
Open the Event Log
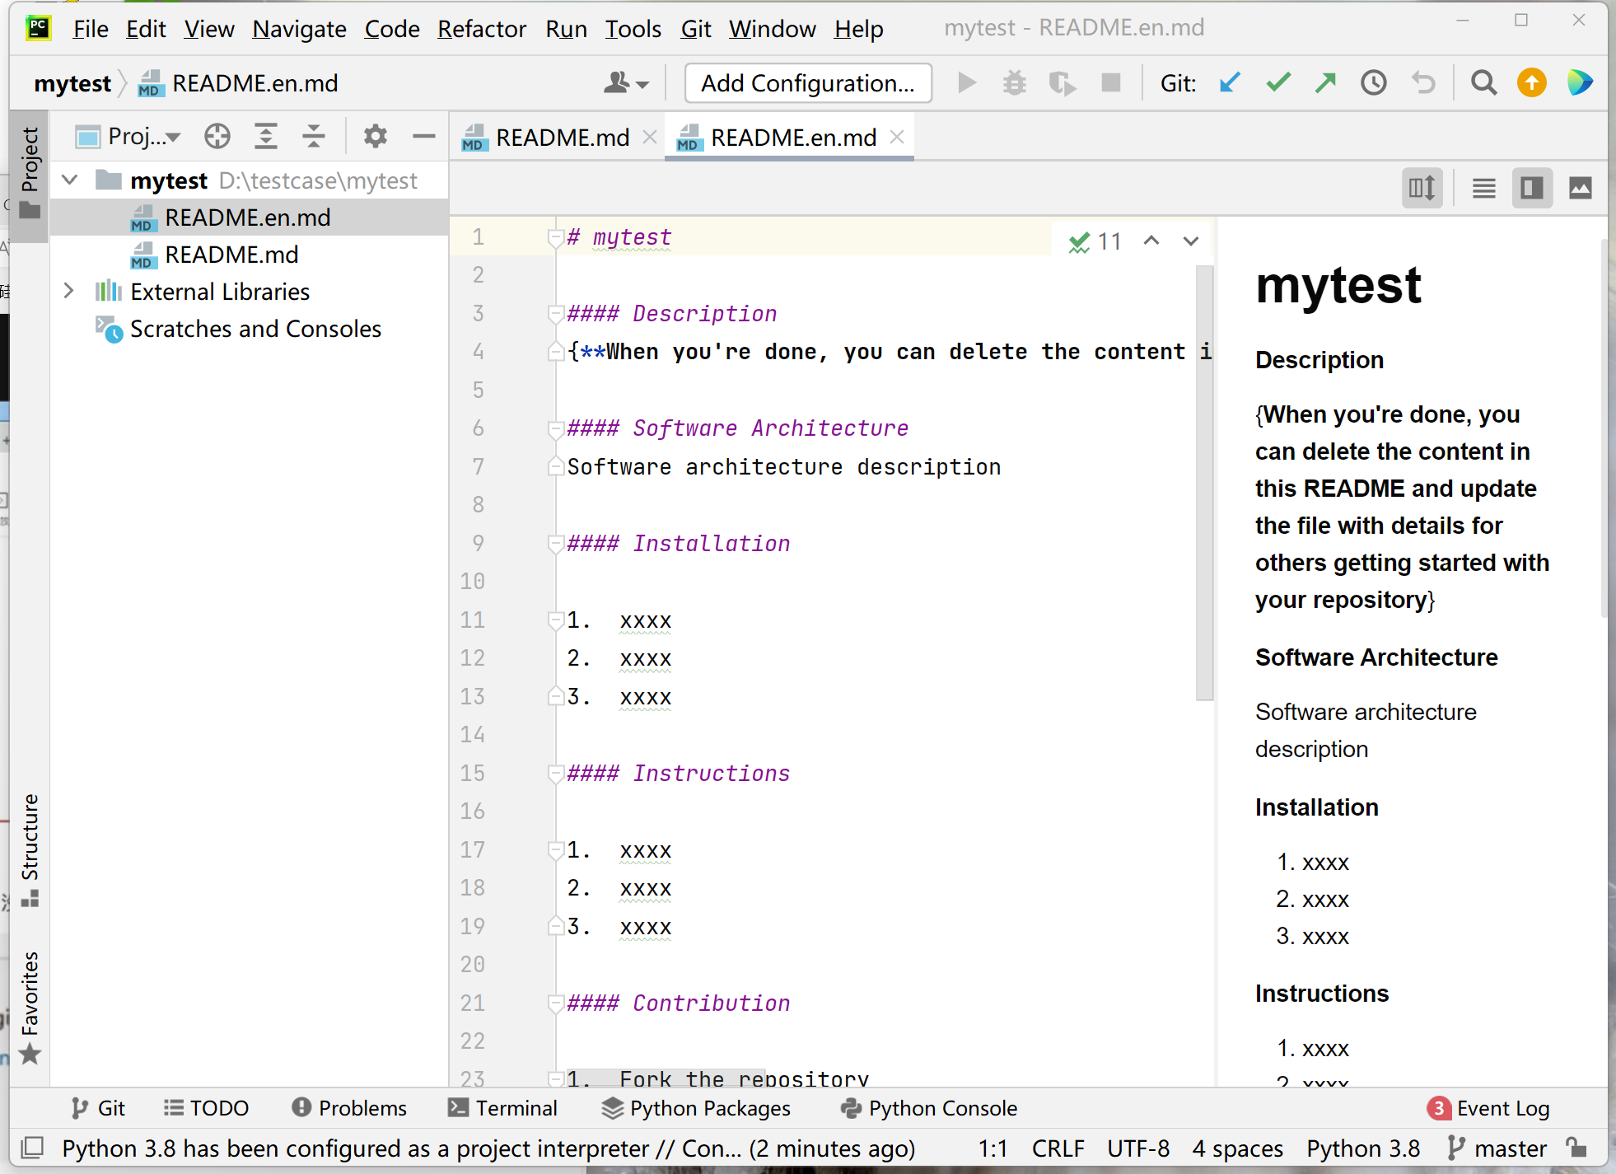pos(1489,1108)
